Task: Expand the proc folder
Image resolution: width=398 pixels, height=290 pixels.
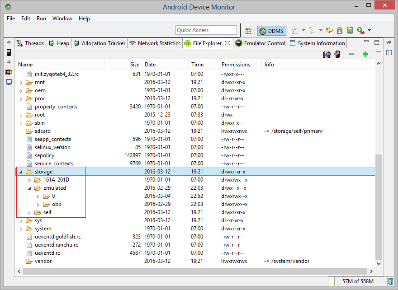Action: tap(21, 99)
